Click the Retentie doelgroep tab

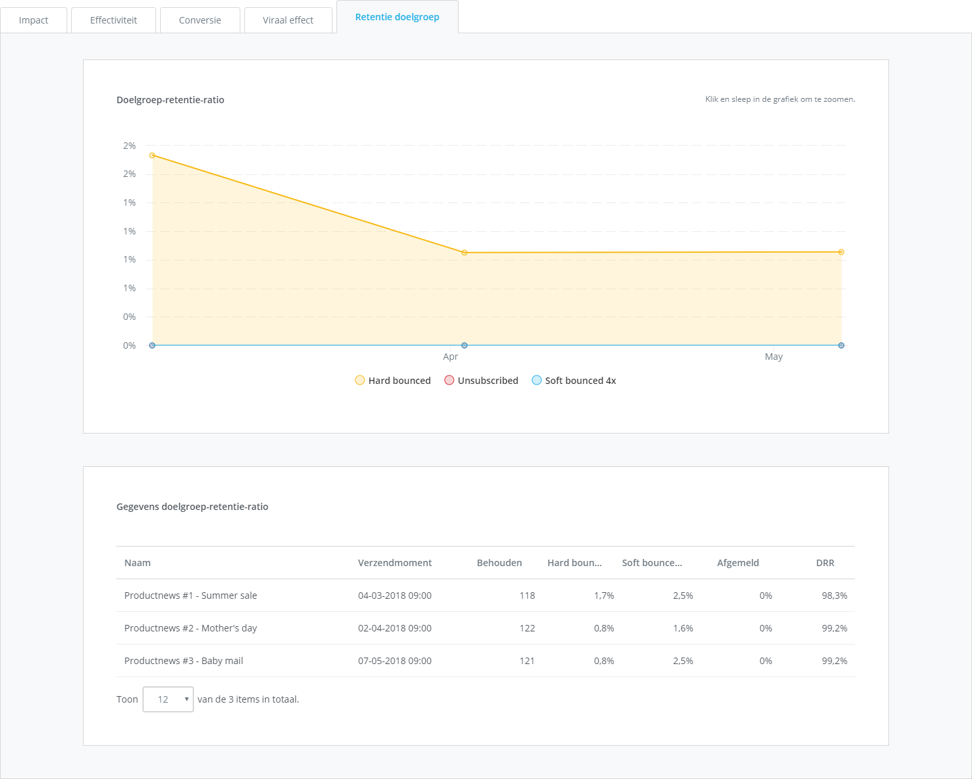pyautogui.click(x=397, y=17)
